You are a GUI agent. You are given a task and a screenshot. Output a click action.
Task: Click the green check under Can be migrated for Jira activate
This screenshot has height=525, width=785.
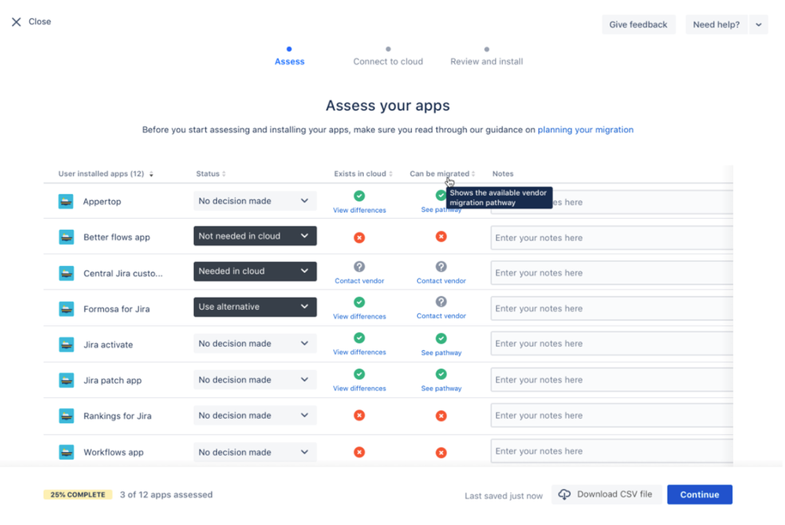pyautogui.click(x=441, y=338)
